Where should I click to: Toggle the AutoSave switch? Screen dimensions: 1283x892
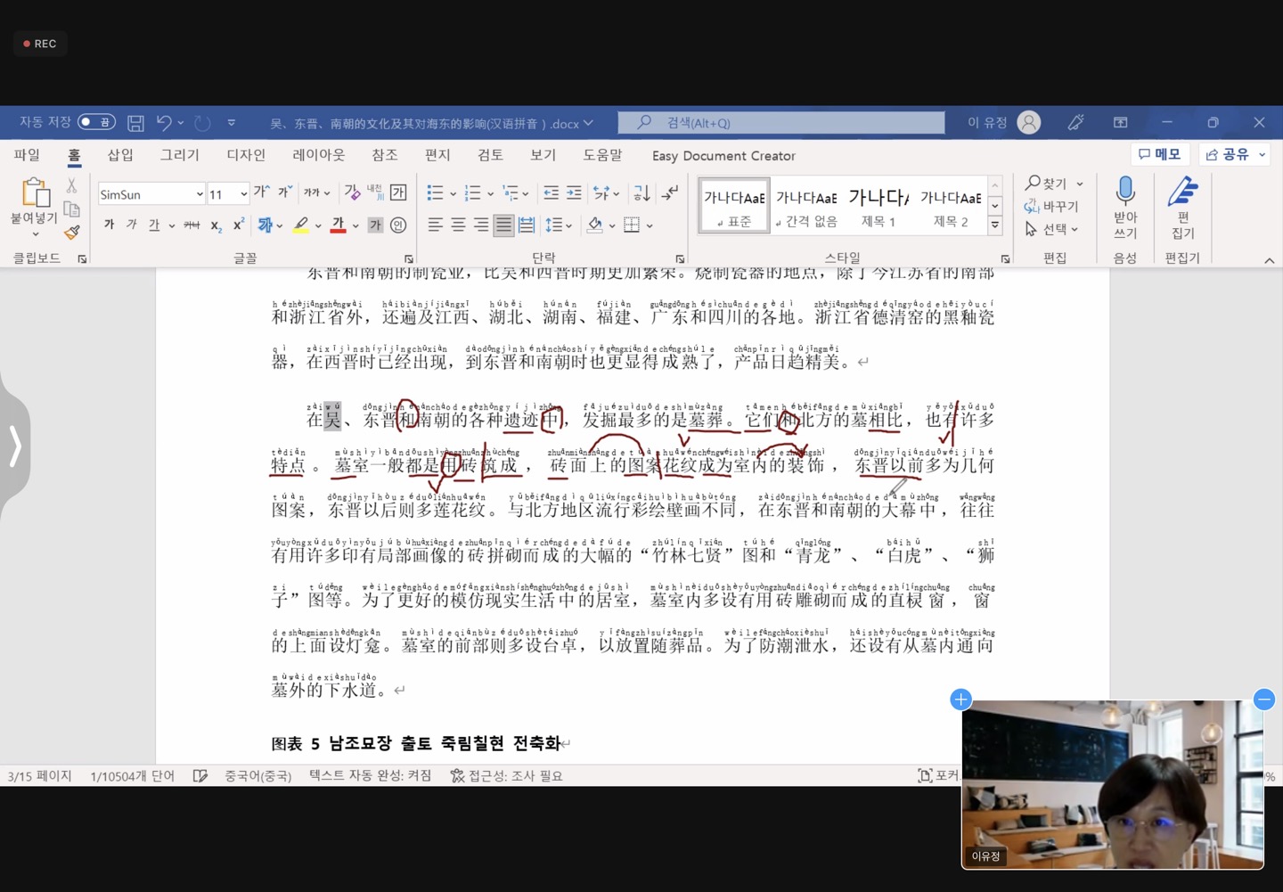96,122
